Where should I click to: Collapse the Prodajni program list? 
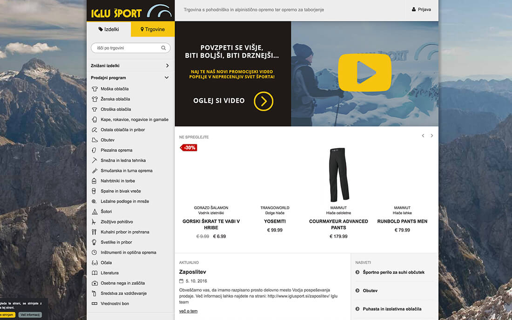click(x=167, y=78)
